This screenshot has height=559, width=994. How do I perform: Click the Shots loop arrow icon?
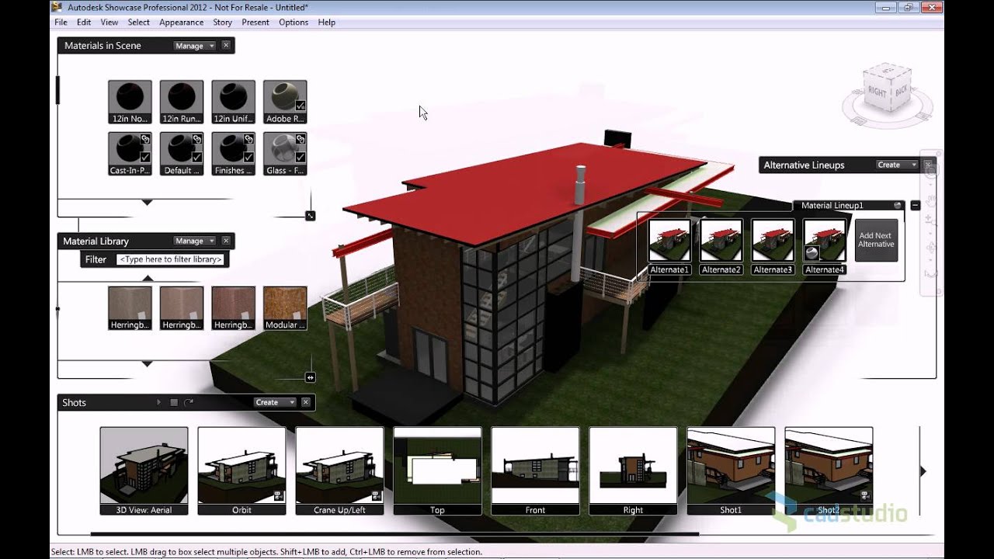click(x=188, y=402)
